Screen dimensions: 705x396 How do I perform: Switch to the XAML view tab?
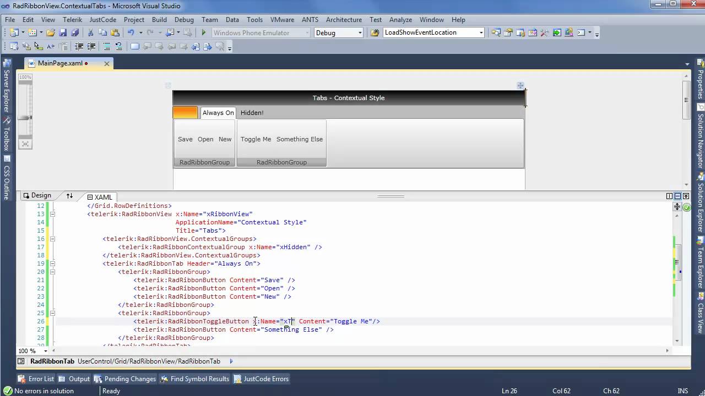99,197
